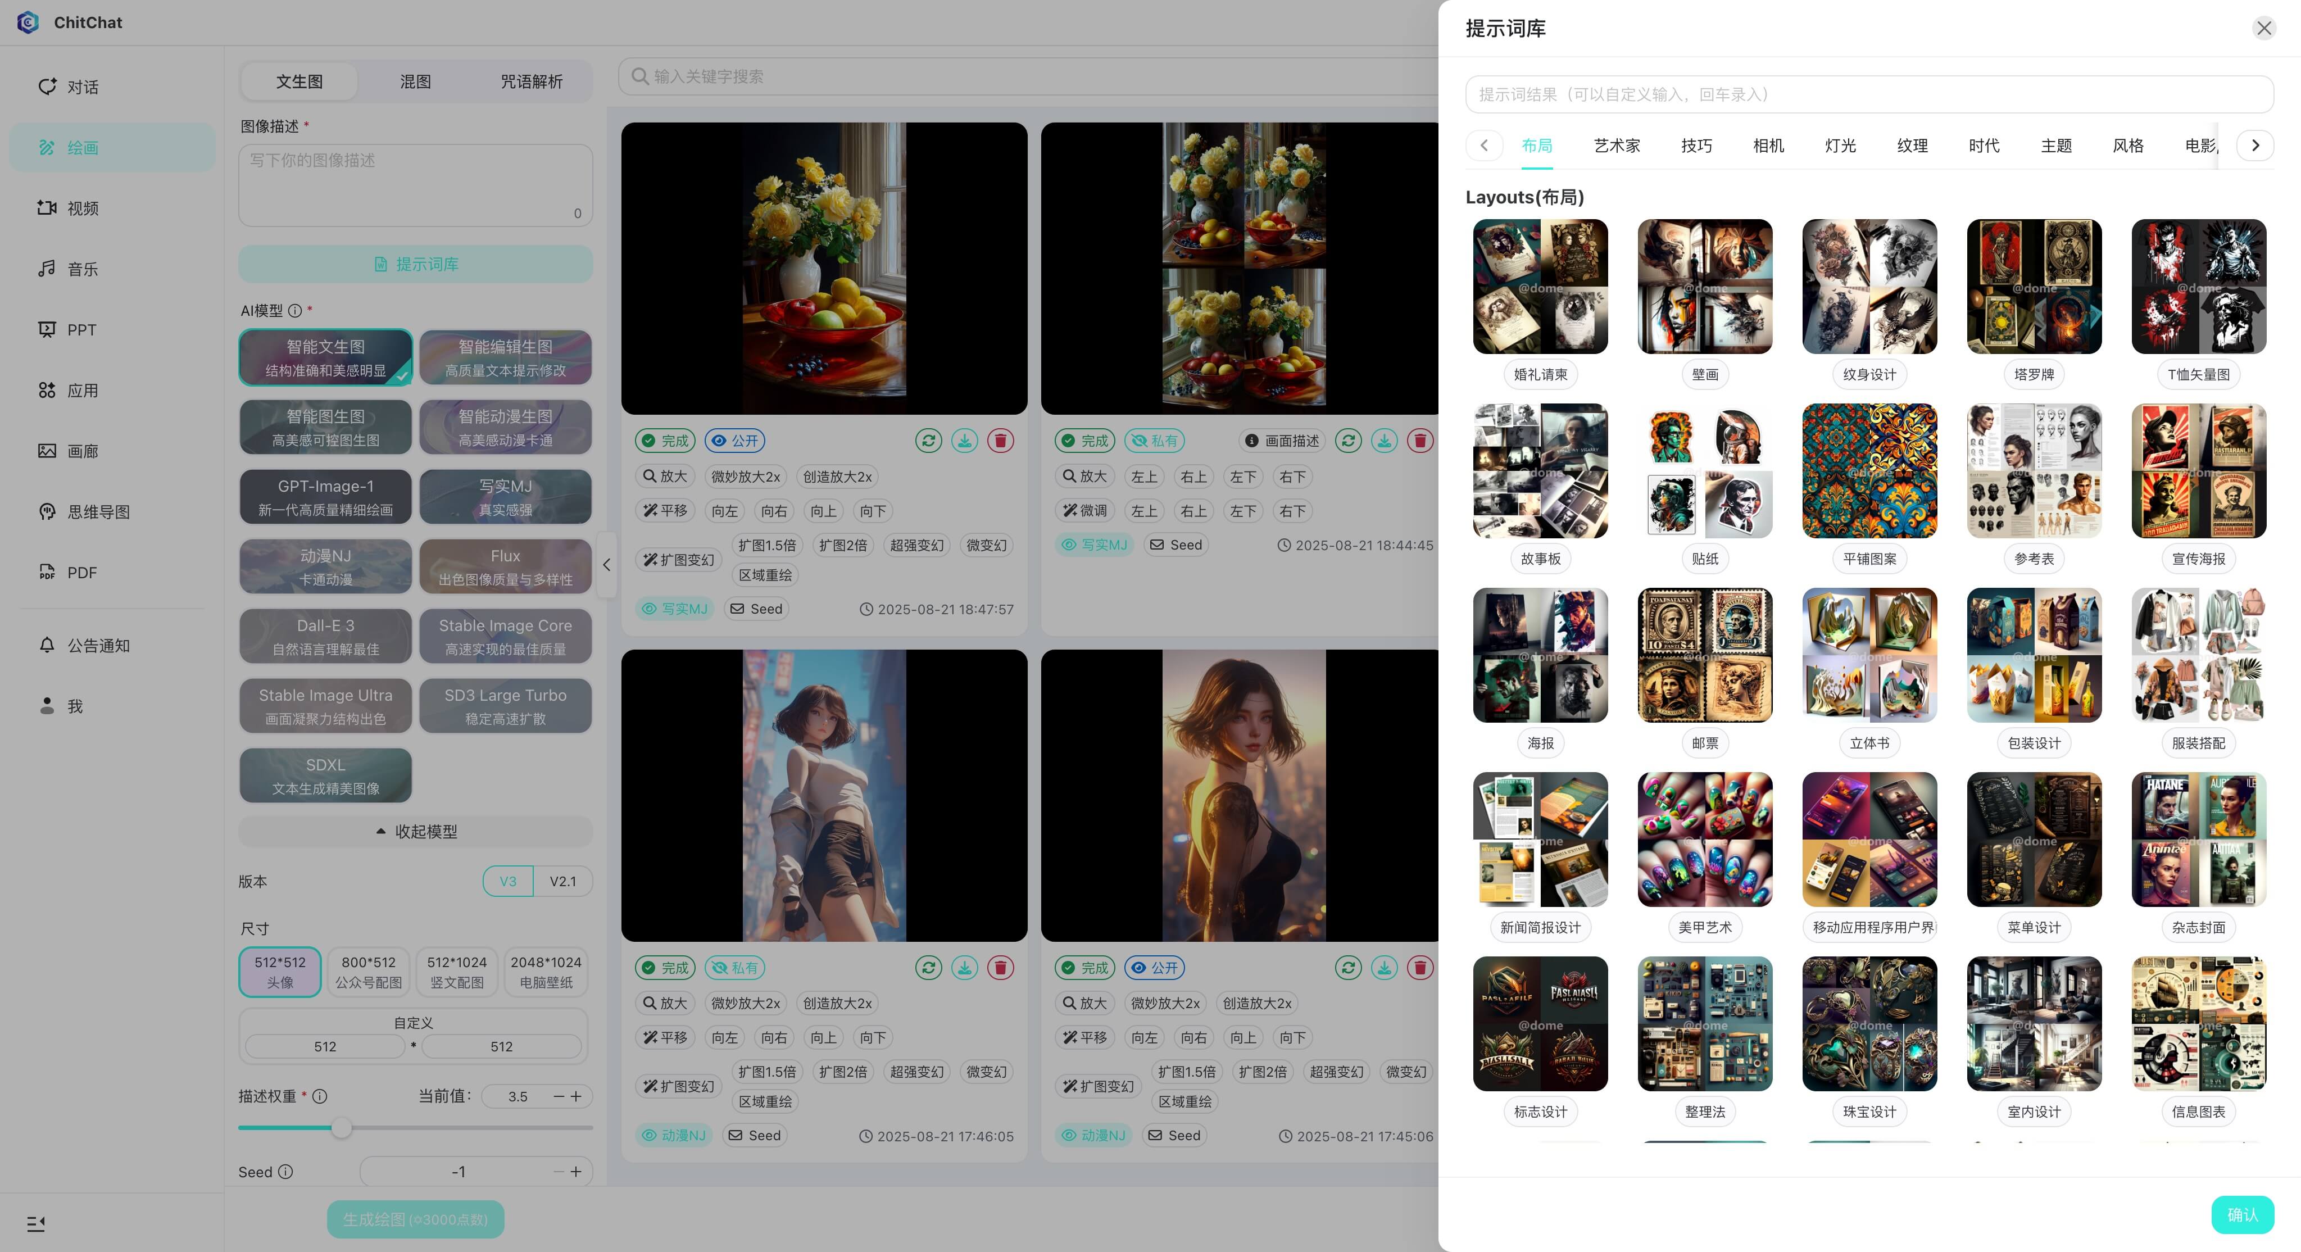
Task: Toggle the 公开 visibility on first flower image
Action: click(x=734, y=440)
